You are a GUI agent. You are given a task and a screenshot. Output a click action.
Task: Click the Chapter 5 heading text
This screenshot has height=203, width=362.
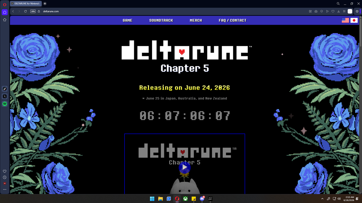(185, 69)
